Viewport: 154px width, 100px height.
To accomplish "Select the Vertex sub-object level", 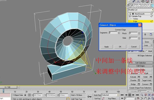I will point(135,19).
